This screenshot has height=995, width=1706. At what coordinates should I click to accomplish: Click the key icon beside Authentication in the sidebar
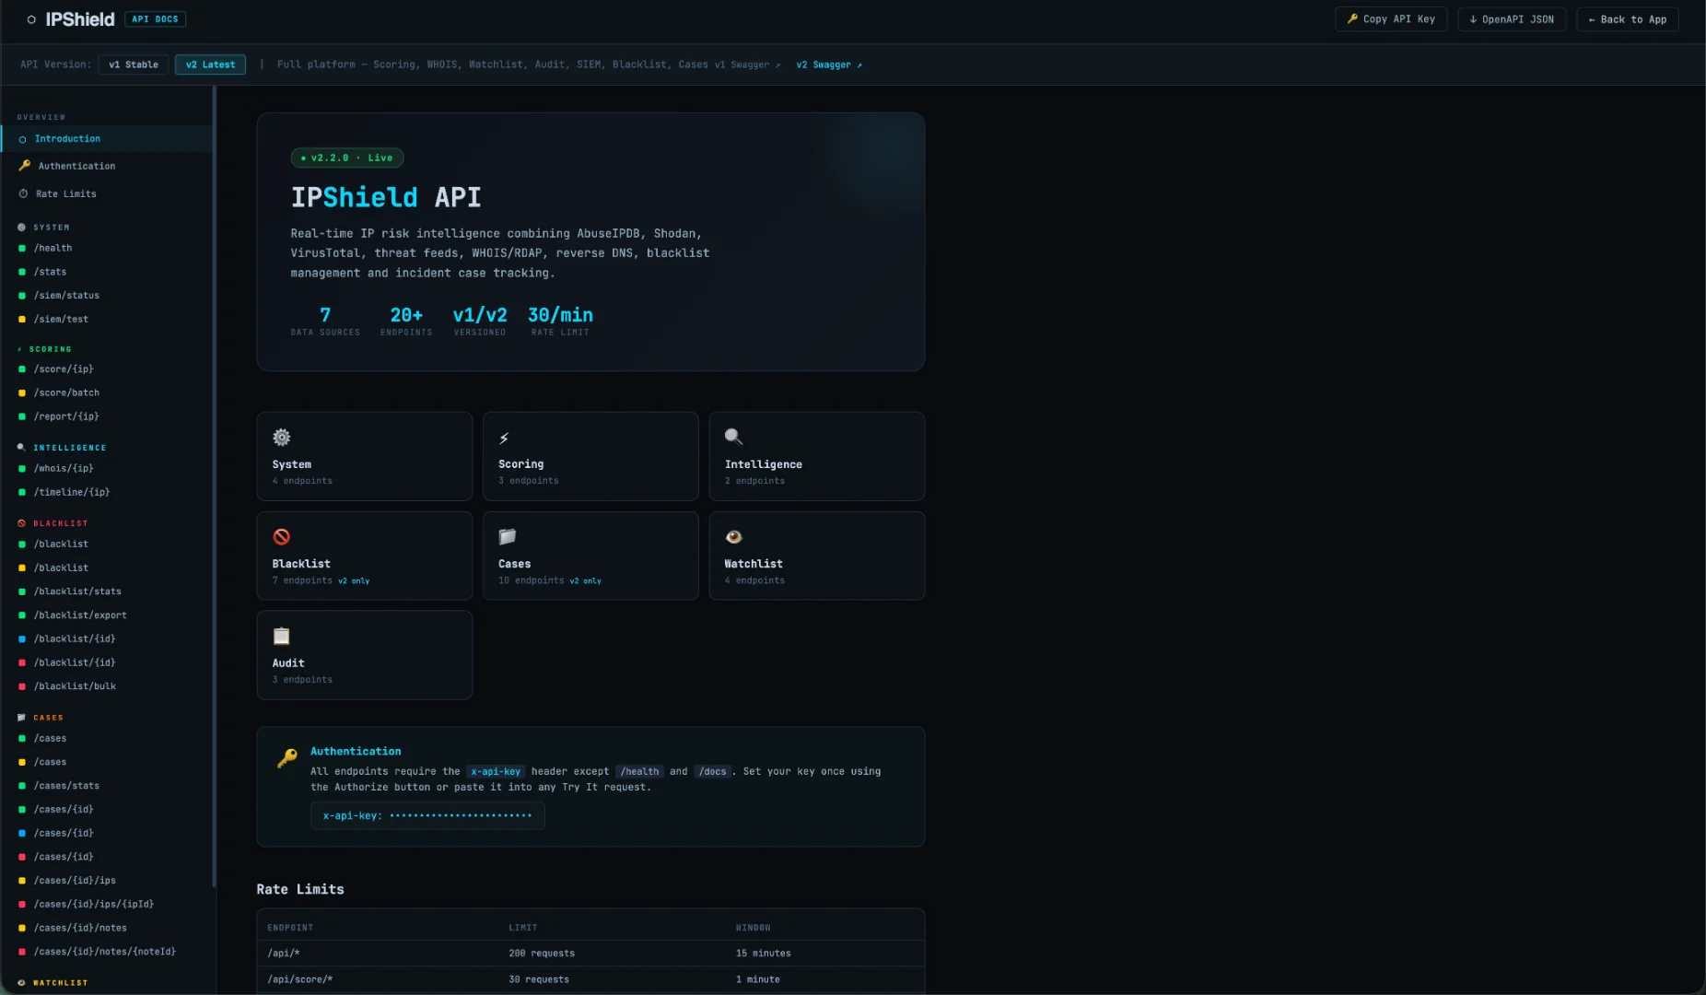point(24,166)
